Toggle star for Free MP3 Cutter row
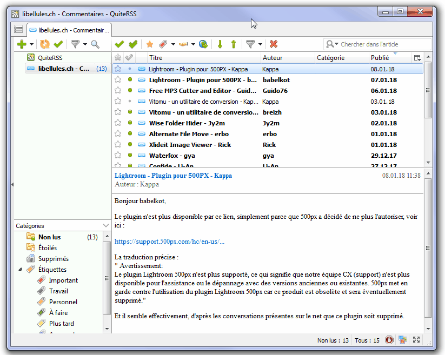 118,90
